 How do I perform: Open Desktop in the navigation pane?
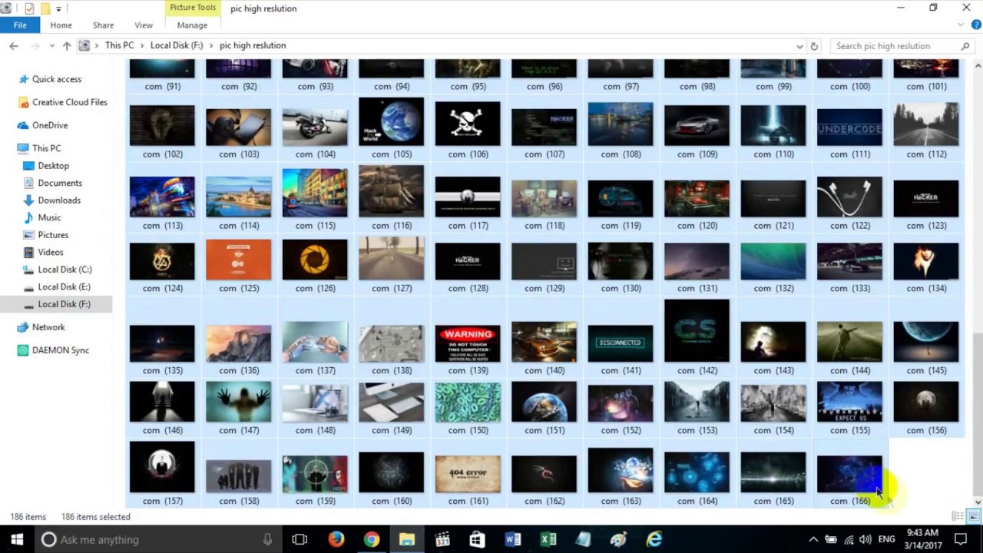click(x=53, y=166)
